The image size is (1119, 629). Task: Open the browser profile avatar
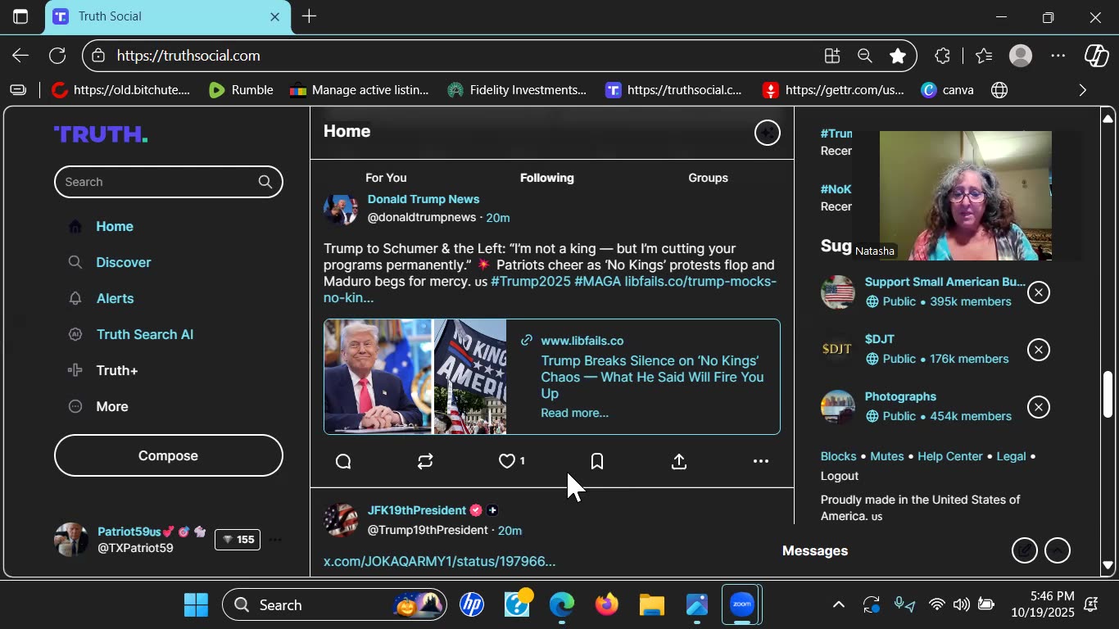pyautogui.click(x=1020, y=56)
